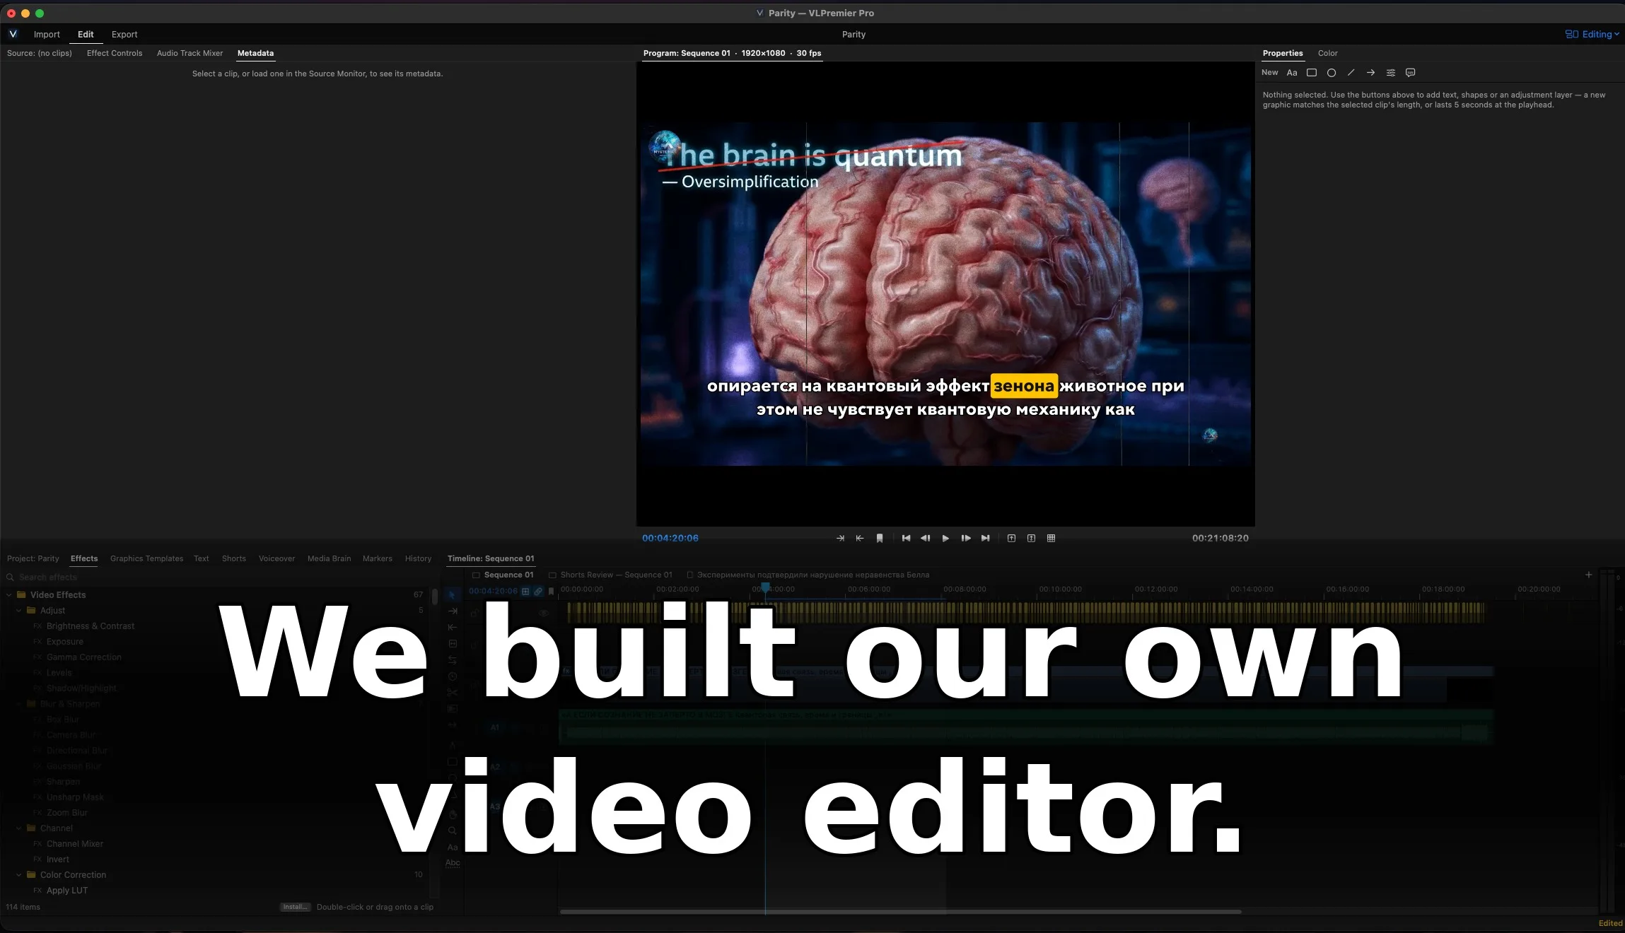
Task: Add a rectangle shape in Properties
Action: 1312,73
